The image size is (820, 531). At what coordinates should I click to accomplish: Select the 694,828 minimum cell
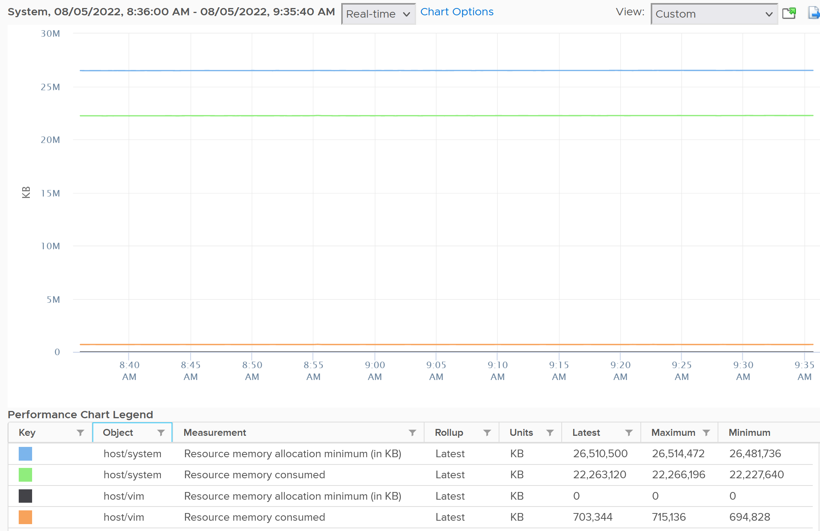click(750, 517)
